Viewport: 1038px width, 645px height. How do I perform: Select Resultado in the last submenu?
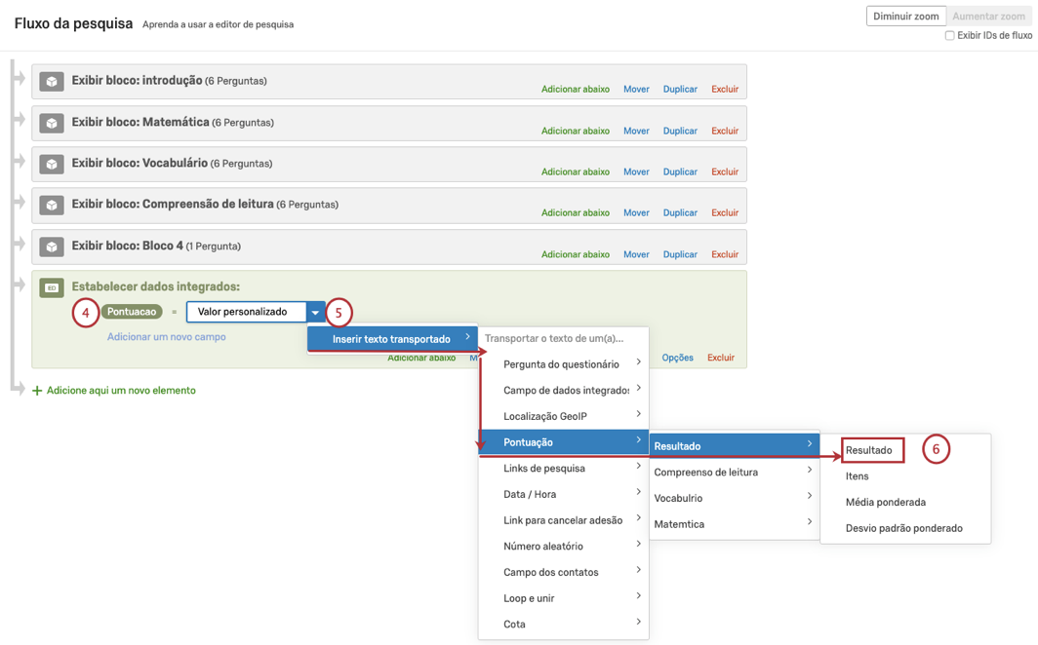[x=869, y=450]
